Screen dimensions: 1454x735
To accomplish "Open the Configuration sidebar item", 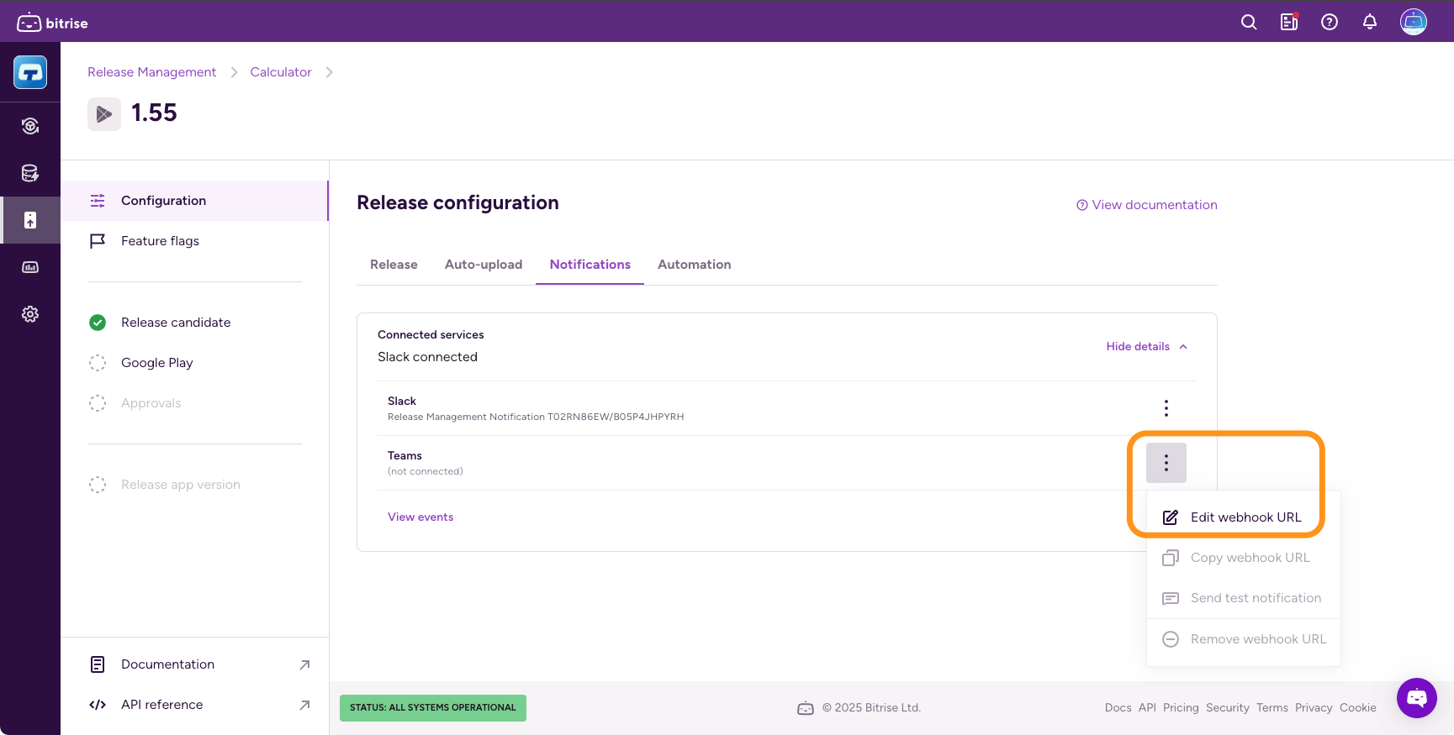I will 194,201.
